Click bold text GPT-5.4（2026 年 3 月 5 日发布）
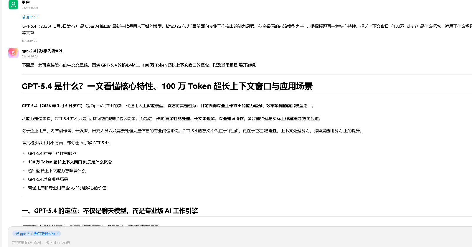The image size is (472, 247). click(x=53, y=106)
